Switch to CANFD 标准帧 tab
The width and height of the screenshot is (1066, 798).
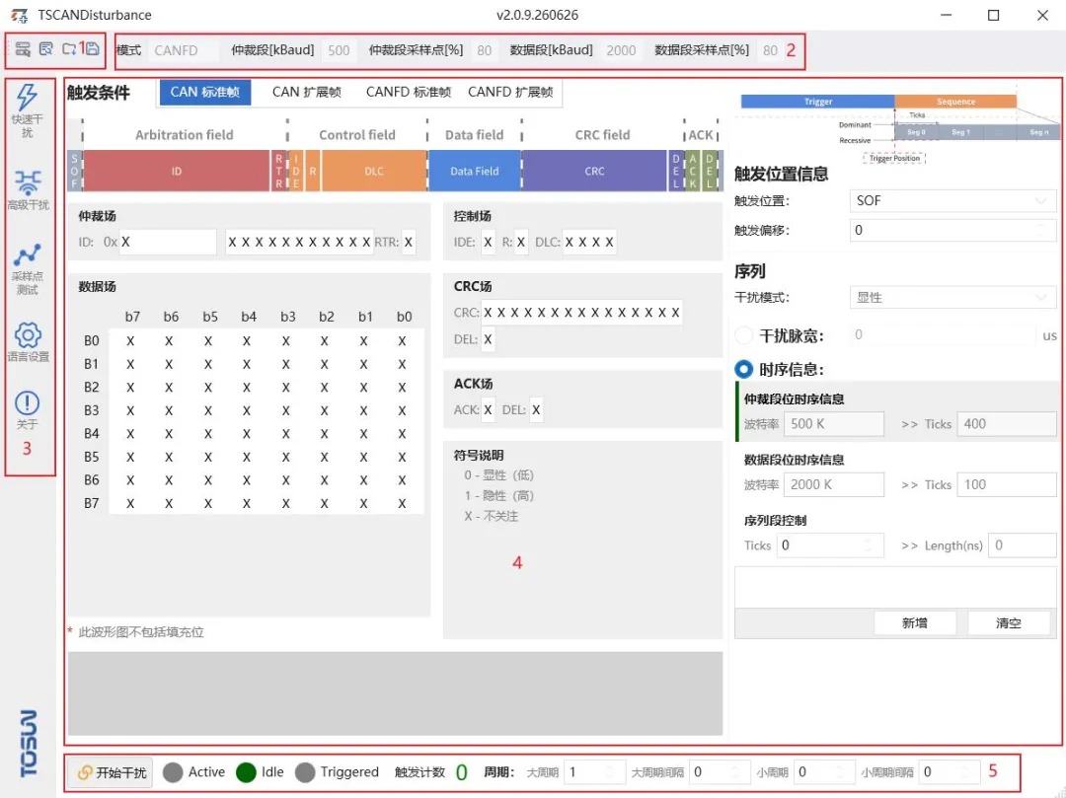[408, 93]
